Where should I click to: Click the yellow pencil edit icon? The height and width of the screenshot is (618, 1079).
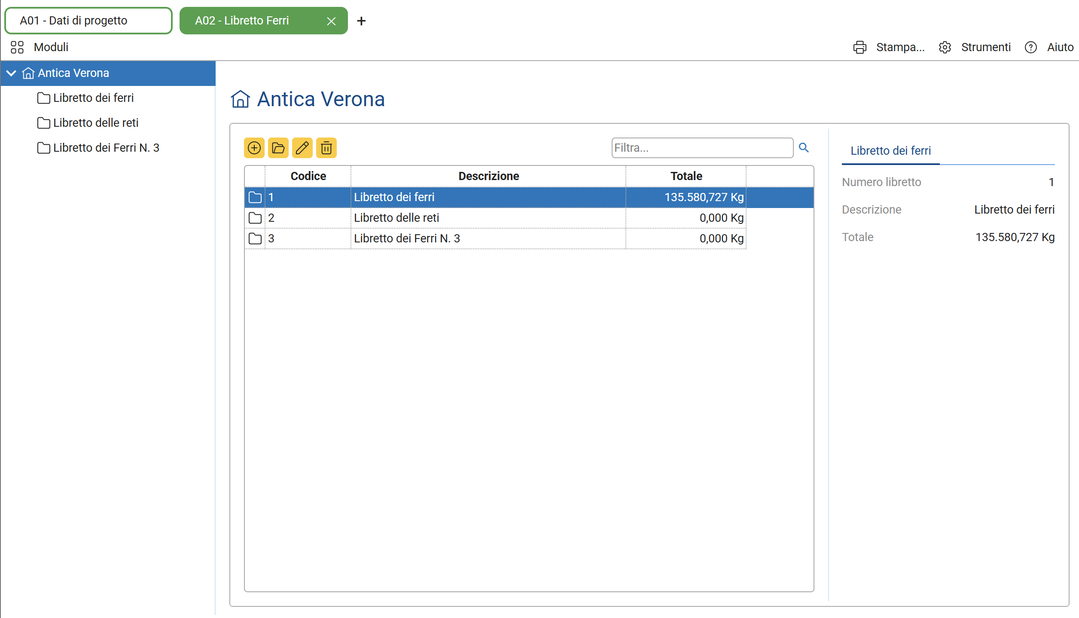pyautogui.click(x=302, y=148)
